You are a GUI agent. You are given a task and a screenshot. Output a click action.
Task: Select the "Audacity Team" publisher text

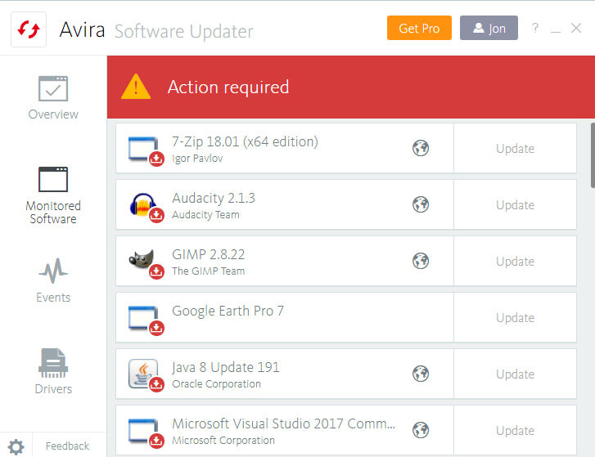(x=205, y=214)
